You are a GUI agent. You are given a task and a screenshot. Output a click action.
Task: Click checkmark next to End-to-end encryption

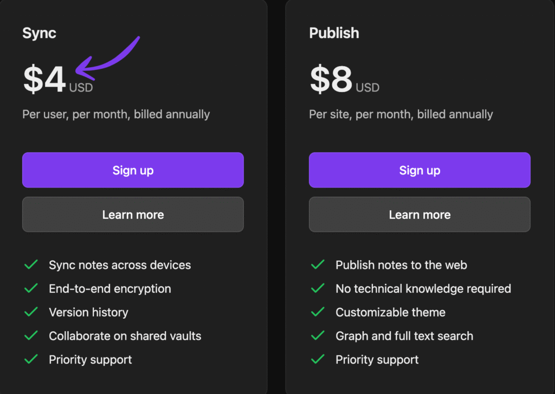pos(31,289)
